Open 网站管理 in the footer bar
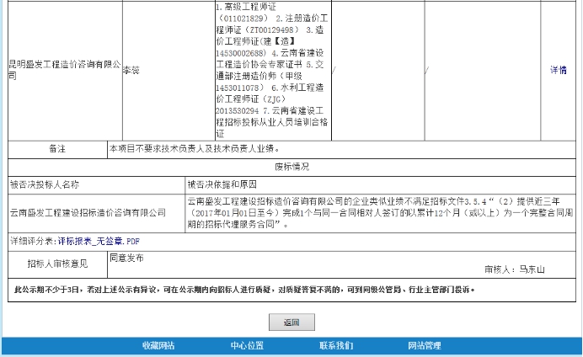 (424, 346)
